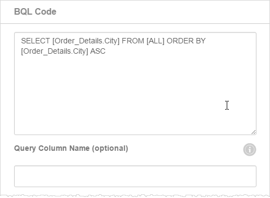270x198 pixels.
Task: Click the word Column in field label
Action: point(52,148)
